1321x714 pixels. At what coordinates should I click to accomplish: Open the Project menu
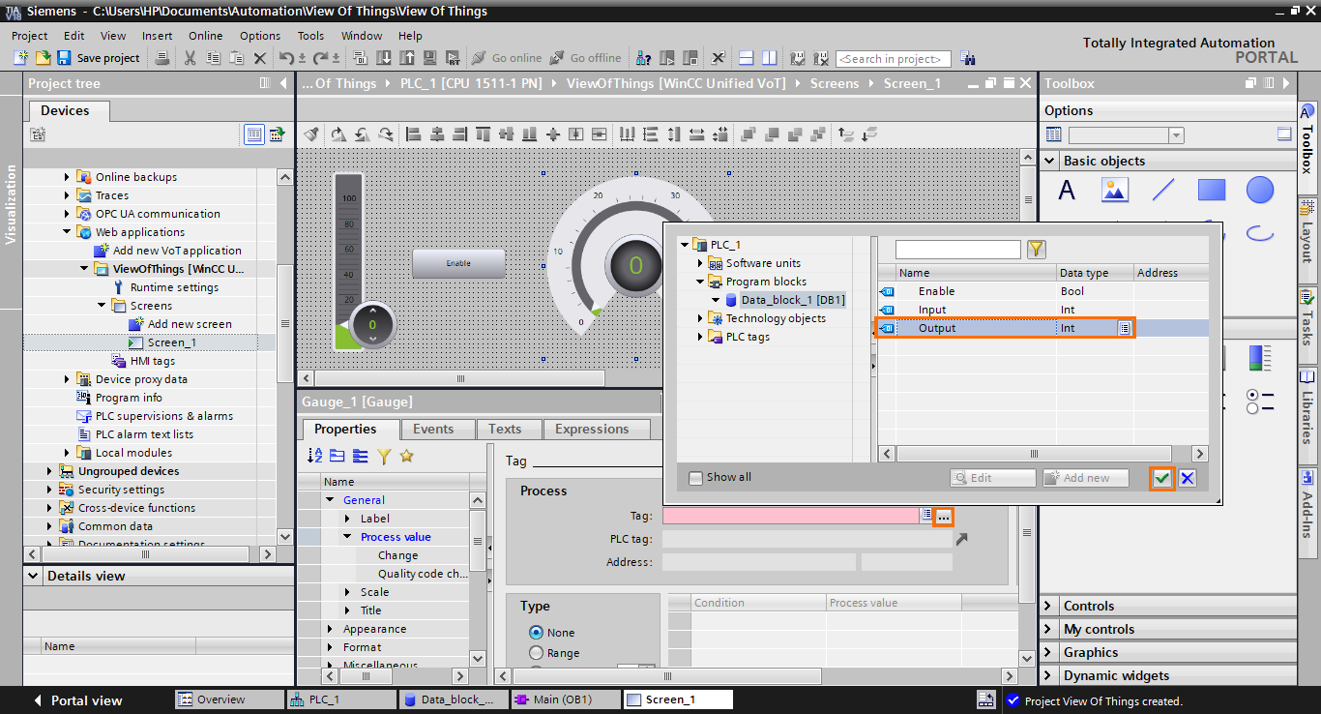tap(29, 36)
